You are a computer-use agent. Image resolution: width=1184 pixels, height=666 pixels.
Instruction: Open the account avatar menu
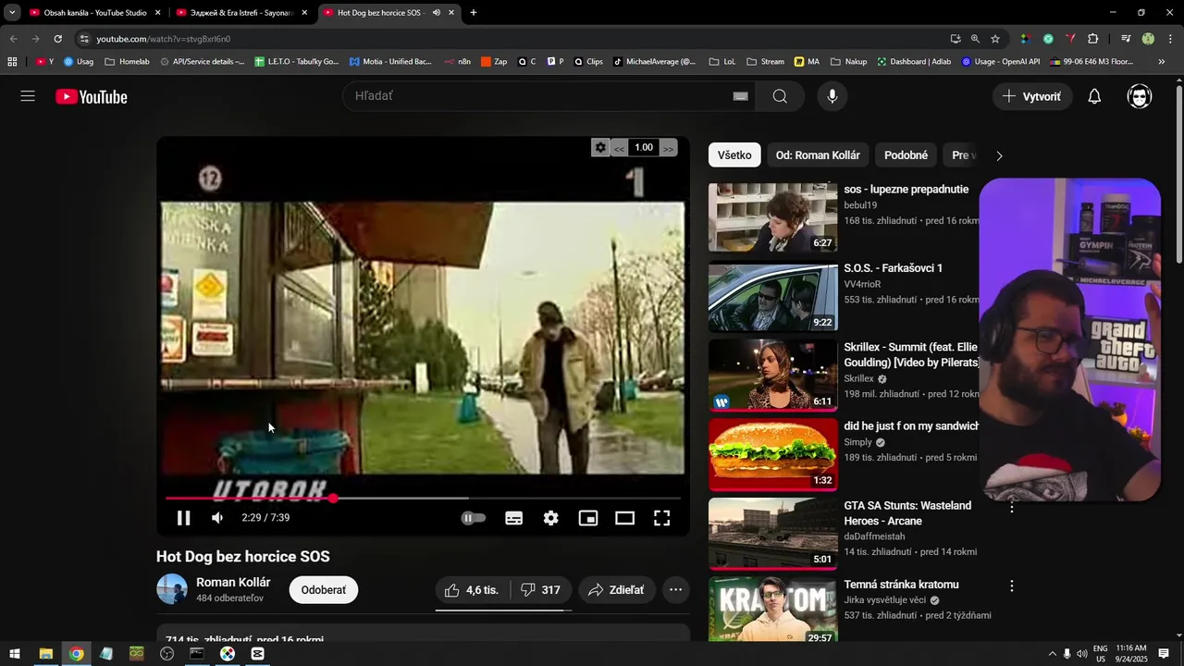click(1140, 96)
